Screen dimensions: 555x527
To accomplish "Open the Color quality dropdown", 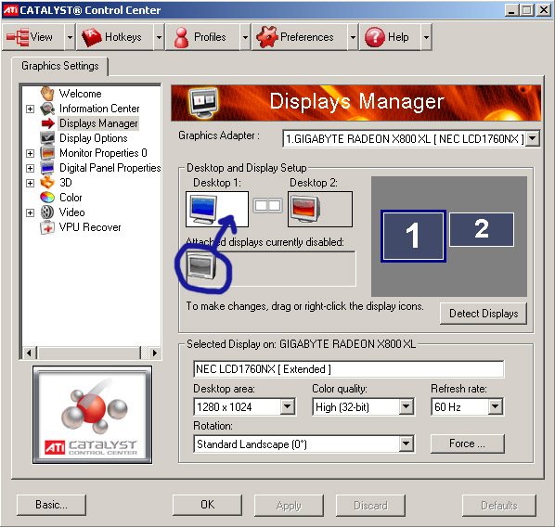I will tap(407, 406).
